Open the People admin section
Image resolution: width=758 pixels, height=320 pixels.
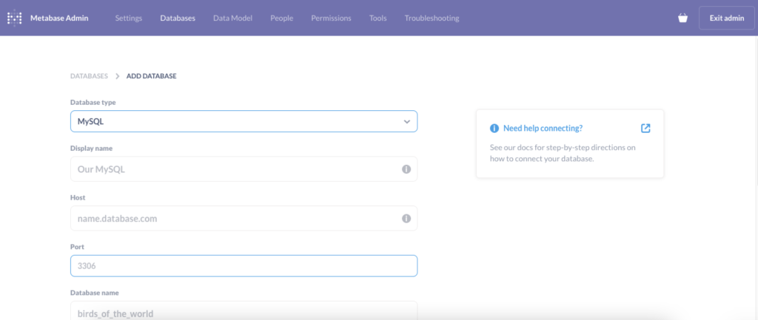click(282, 18)
